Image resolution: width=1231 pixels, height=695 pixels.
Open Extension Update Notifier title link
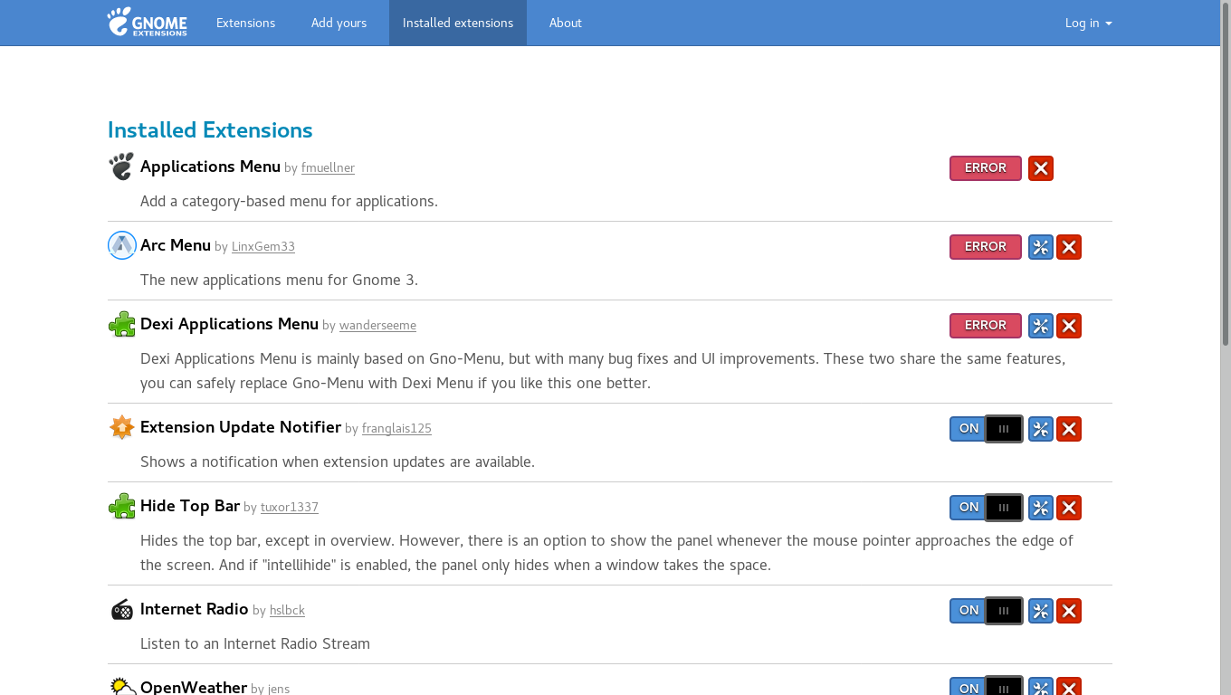pos(241,427)
